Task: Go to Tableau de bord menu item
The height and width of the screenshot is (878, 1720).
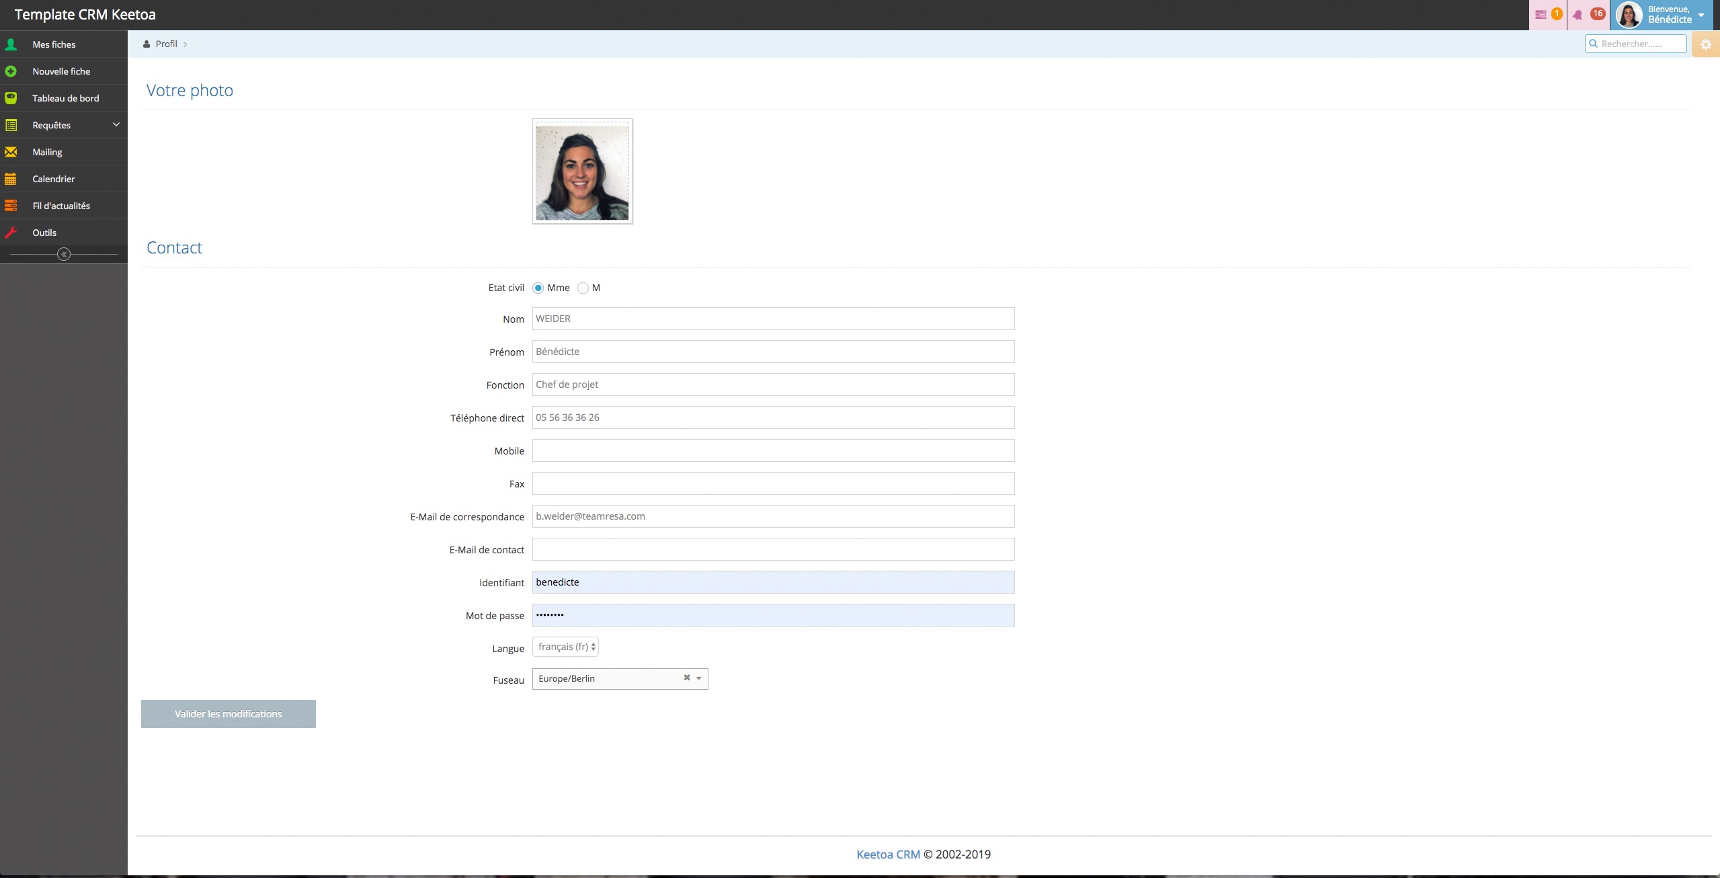Action: coord(65,98)
